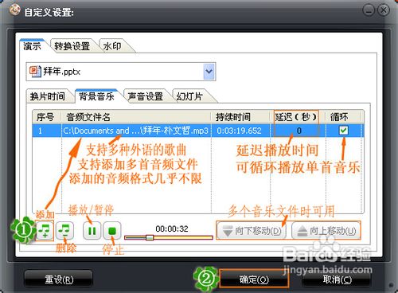Viewport: 398px width, 293px height.
Task: Open the 幻灯片 tab
Action: point(189,96)
